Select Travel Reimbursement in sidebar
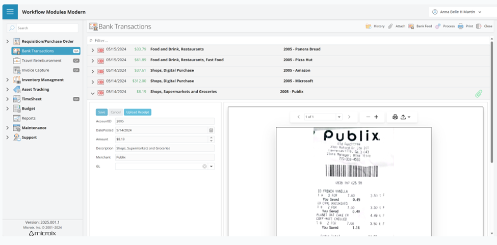 (41, 61)
